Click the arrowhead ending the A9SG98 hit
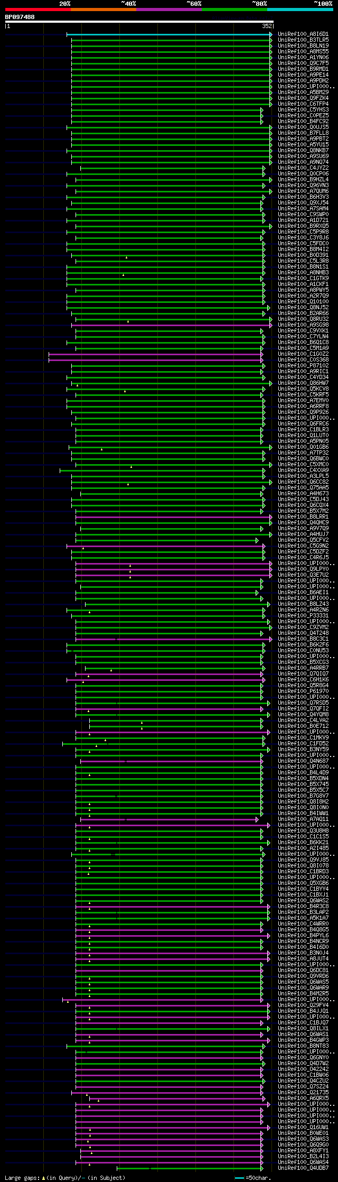Image resolution: width=338 pixels, height=1182 pixels. [271, 325]
